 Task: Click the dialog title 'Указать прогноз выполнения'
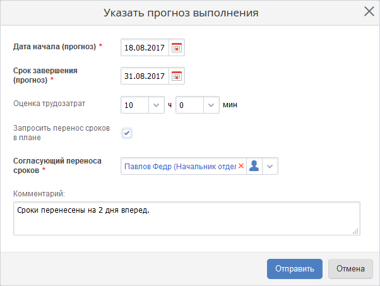[189, 13]
